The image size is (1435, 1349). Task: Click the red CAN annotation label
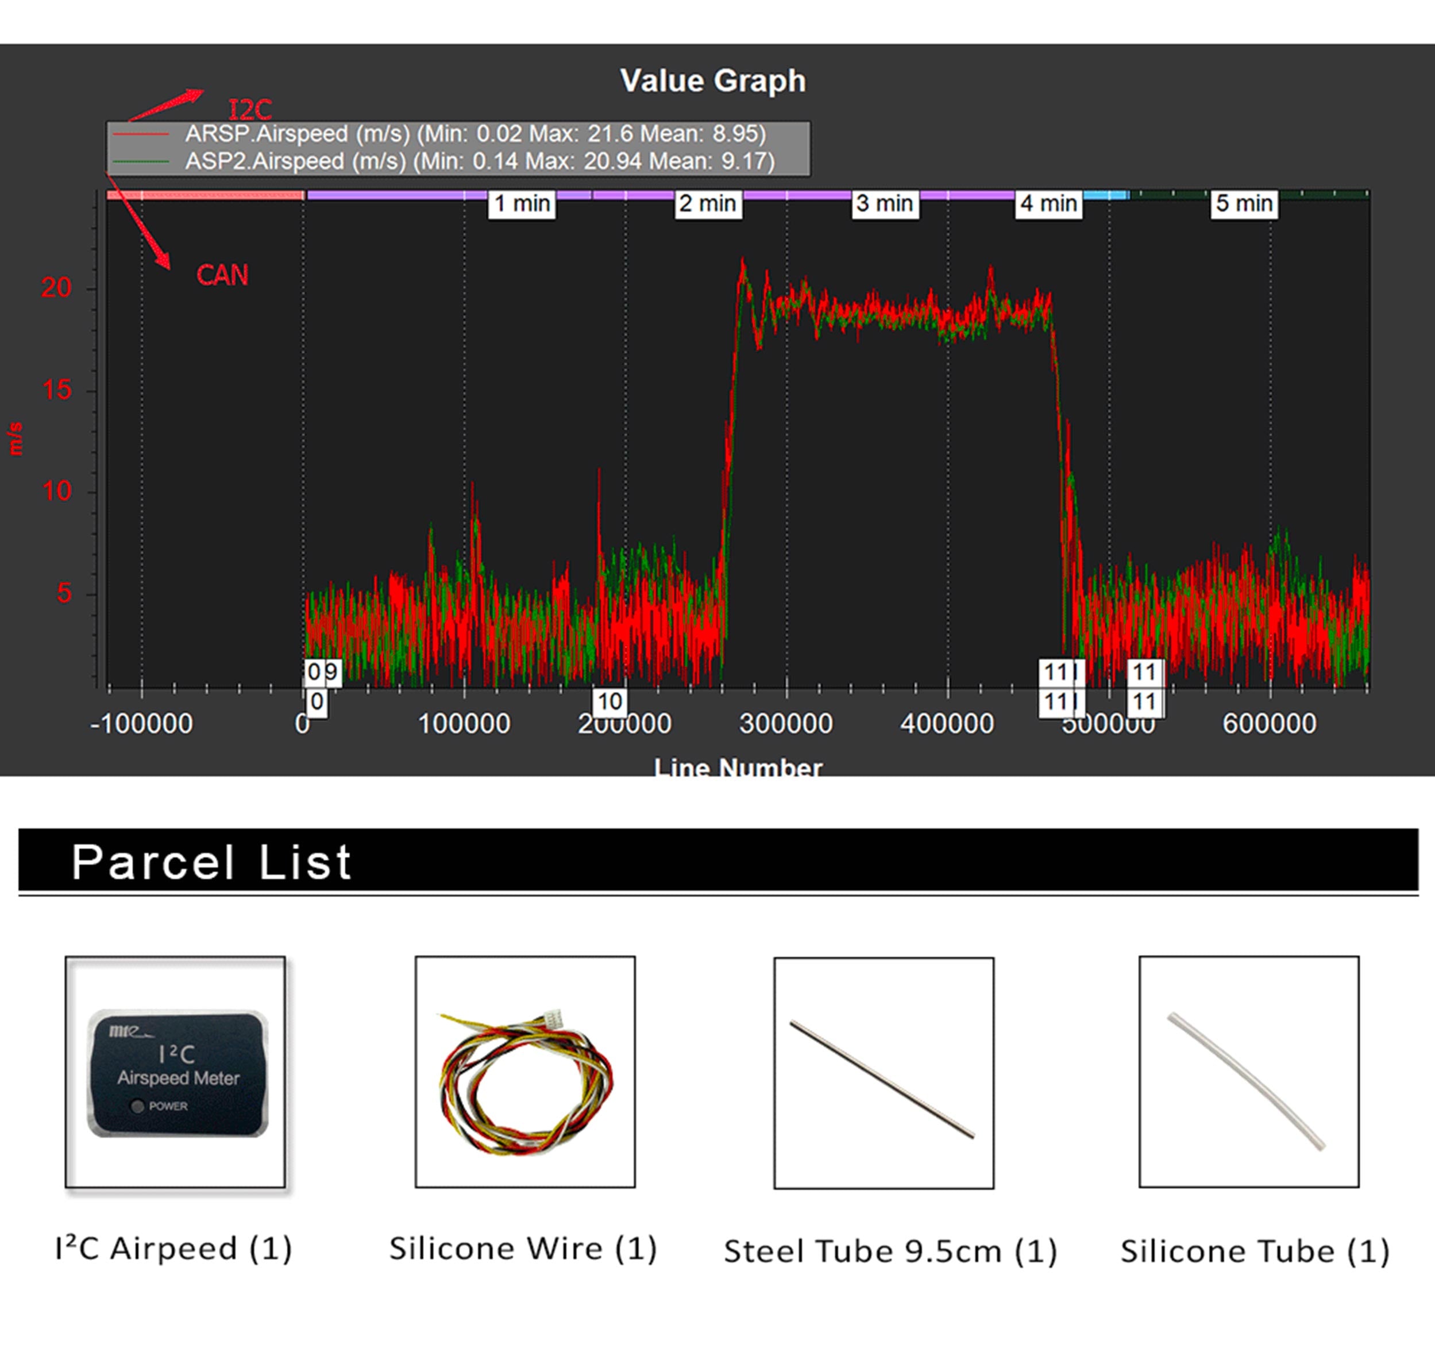point(222,275)
